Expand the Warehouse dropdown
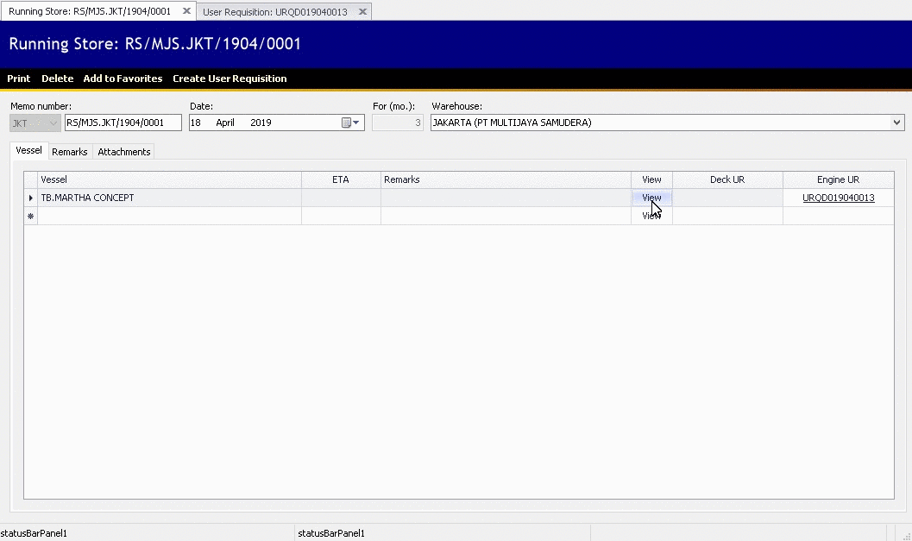 pyautogui.click(x=896, y=123)
